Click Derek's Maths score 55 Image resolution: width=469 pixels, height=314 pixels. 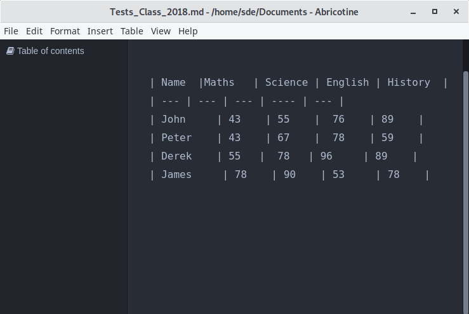235,156
